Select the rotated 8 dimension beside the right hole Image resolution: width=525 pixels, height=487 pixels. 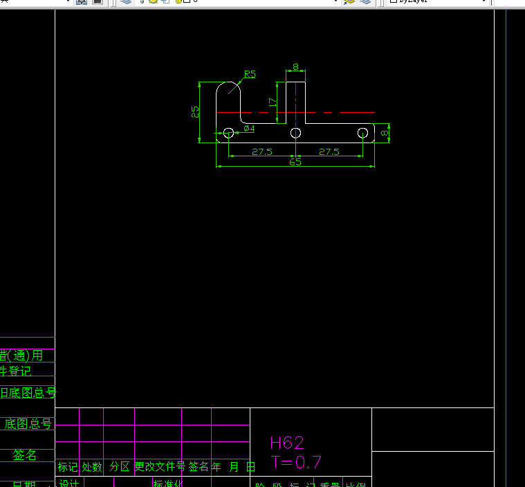point(385,133)
